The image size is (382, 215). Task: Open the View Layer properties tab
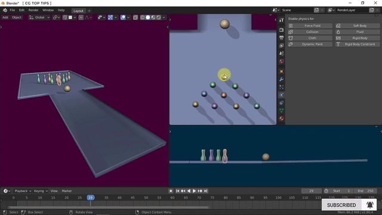point(281,45)
